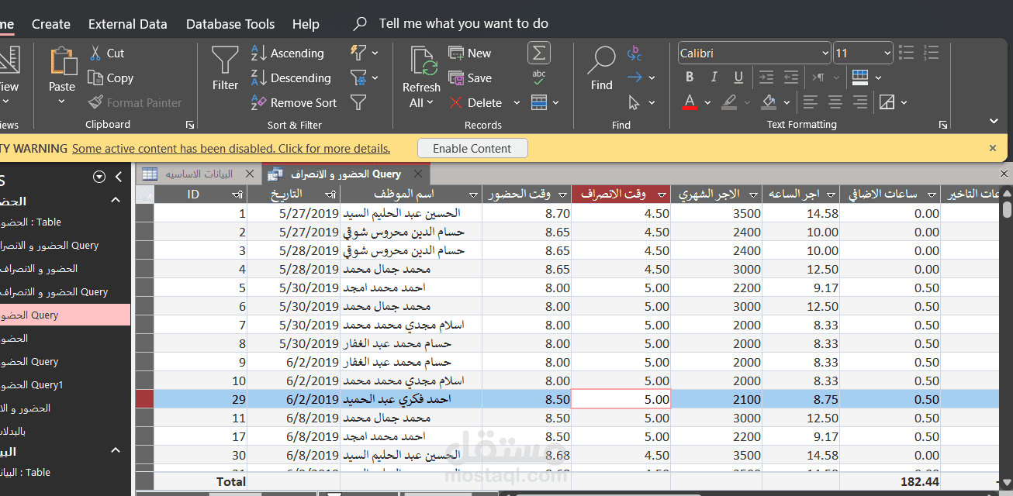The width and height of the screenshot is (1013, 496).
Task: Open the Text Formatting dialog launcher
Action: tap(943, 125)
